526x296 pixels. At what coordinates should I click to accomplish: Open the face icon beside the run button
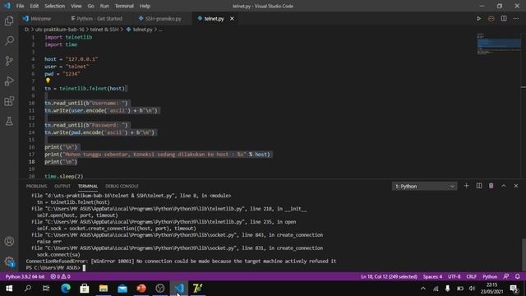click(491, 18)
